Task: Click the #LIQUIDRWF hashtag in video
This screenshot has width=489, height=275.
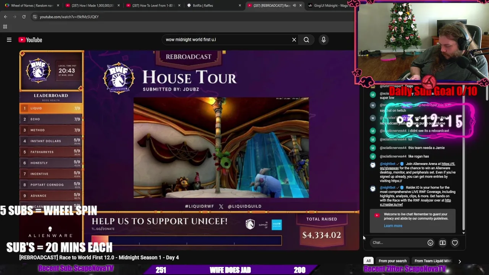Action: [x=199, y=206]
